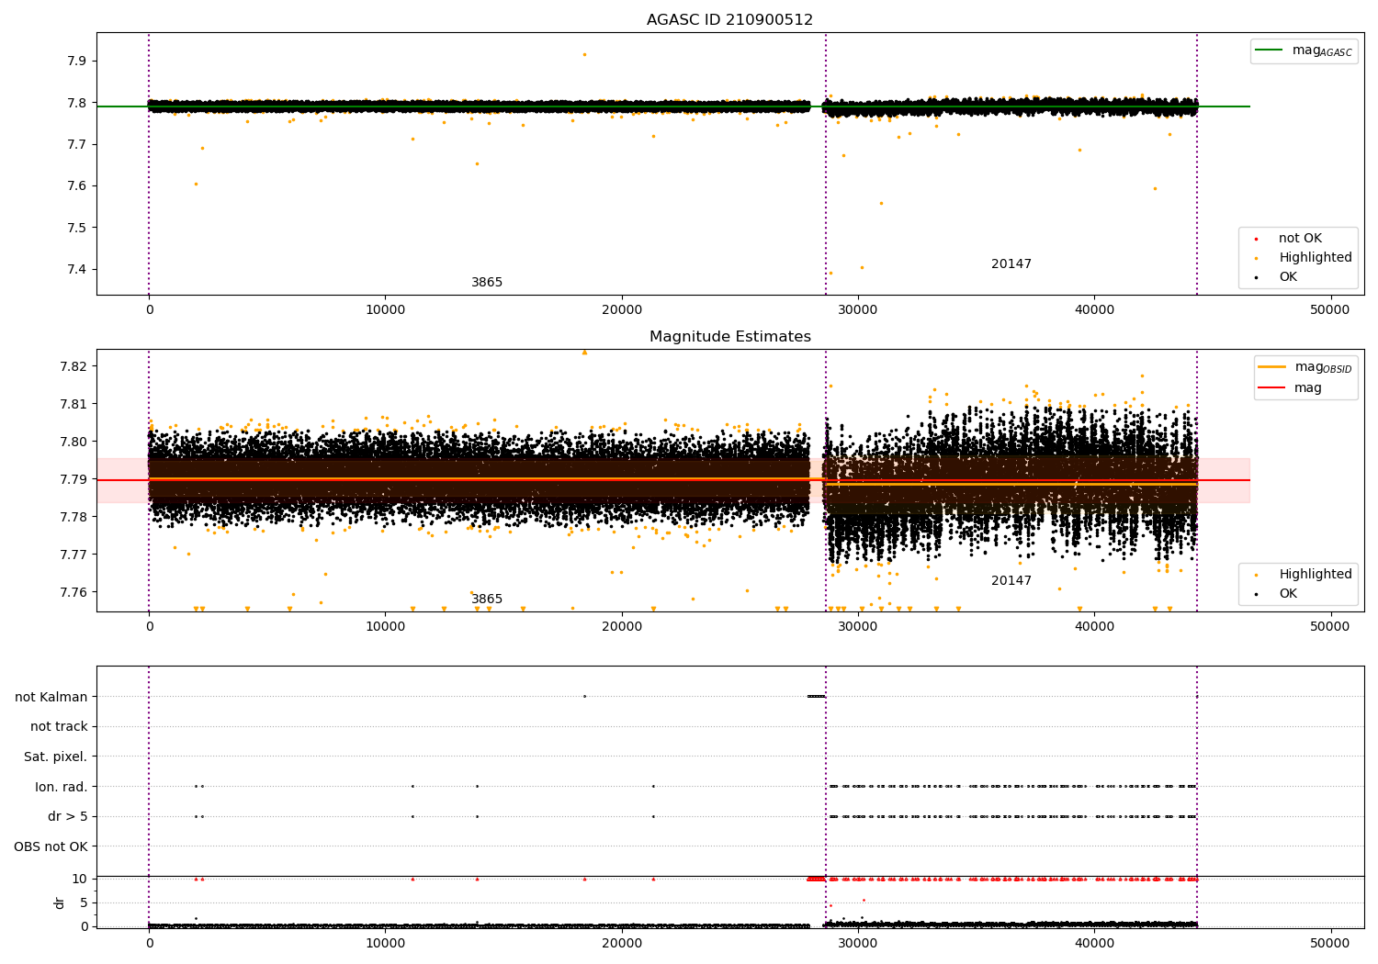Click the '7.81' y-tick in middle plot
The height and width of the screenshot is (964, 1378).
pyautogui.click(x=73, y=404)
